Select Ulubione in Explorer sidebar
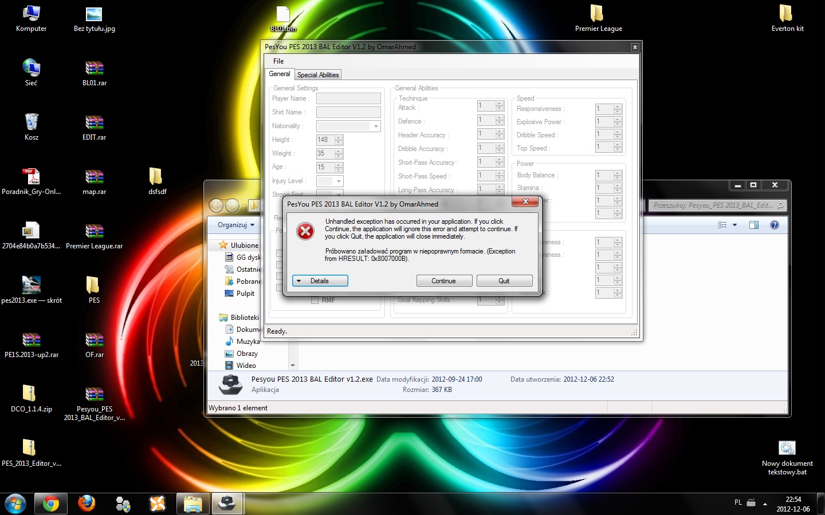Screen dimensions: 825x515 tap(244, 245)
